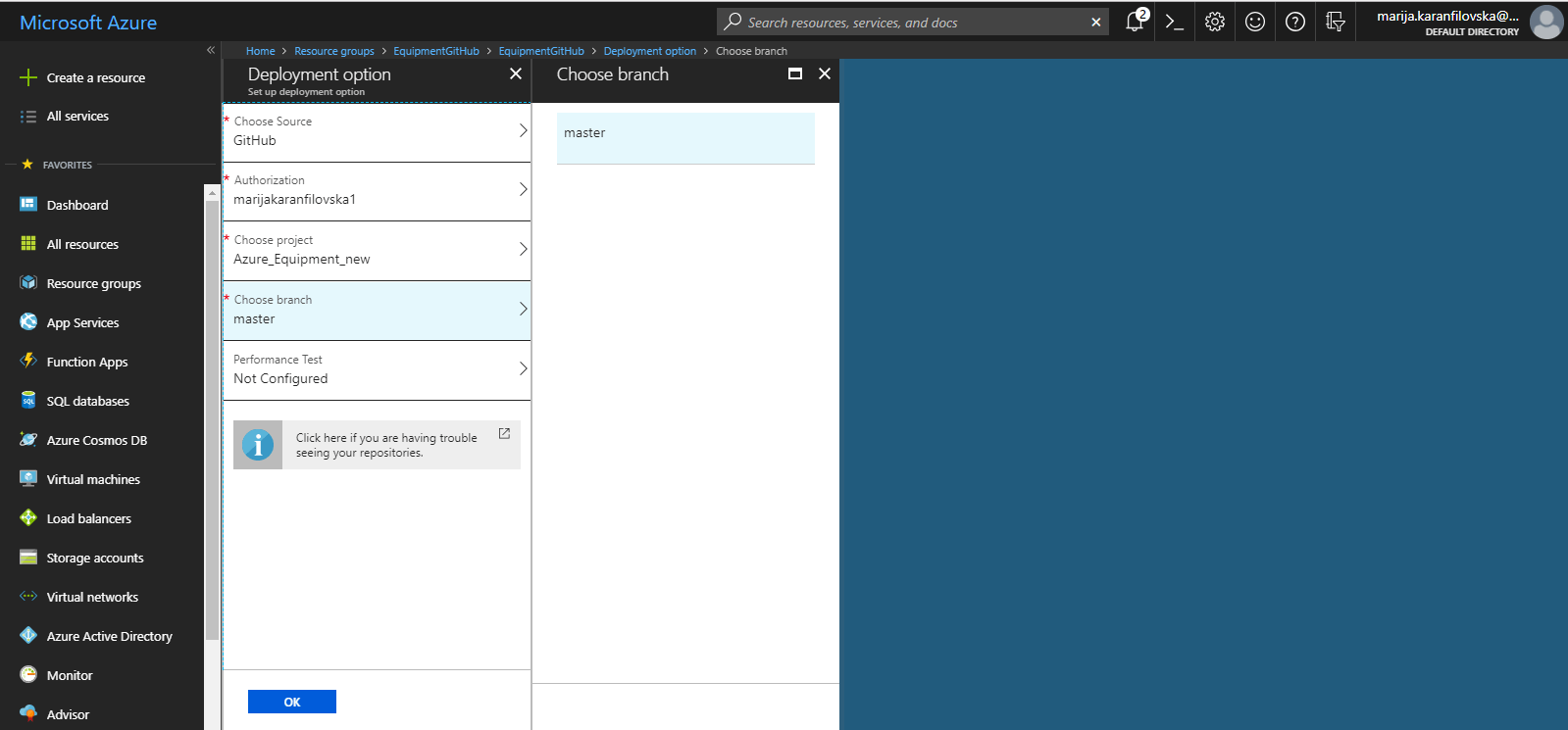This screenshot has height=730, width=1568.
Task: Send feedback via smiley icon
Action: coord(1255,22)
